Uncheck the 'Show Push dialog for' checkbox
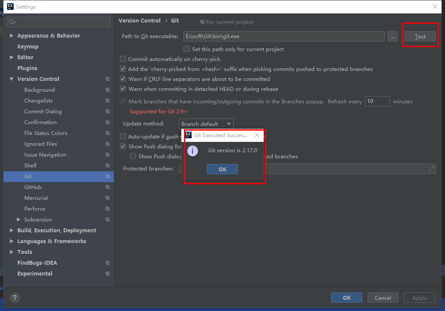Viewport: 445px width, 311px height. point(123,146)
